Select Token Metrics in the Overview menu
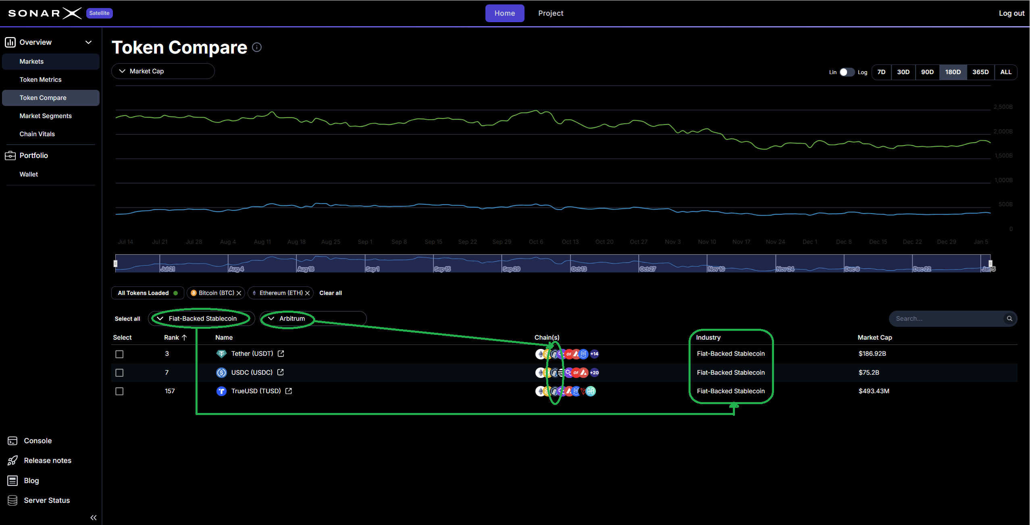Viewport: 1030px width, 525px height. 40,79
